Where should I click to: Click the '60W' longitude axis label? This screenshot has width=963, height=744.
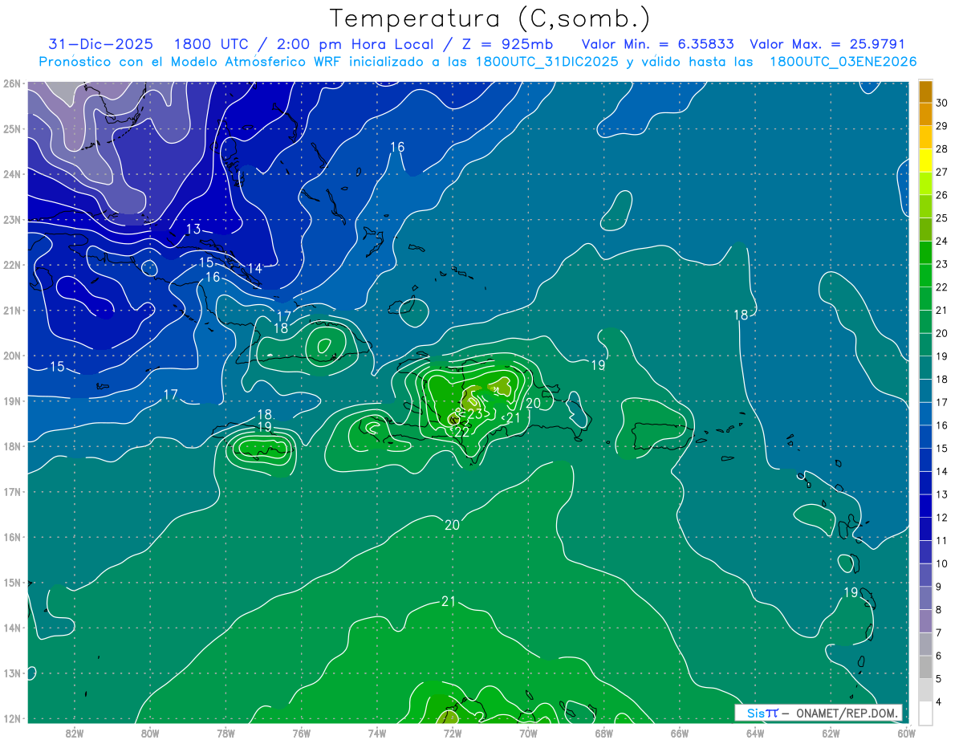pos(906,732)
